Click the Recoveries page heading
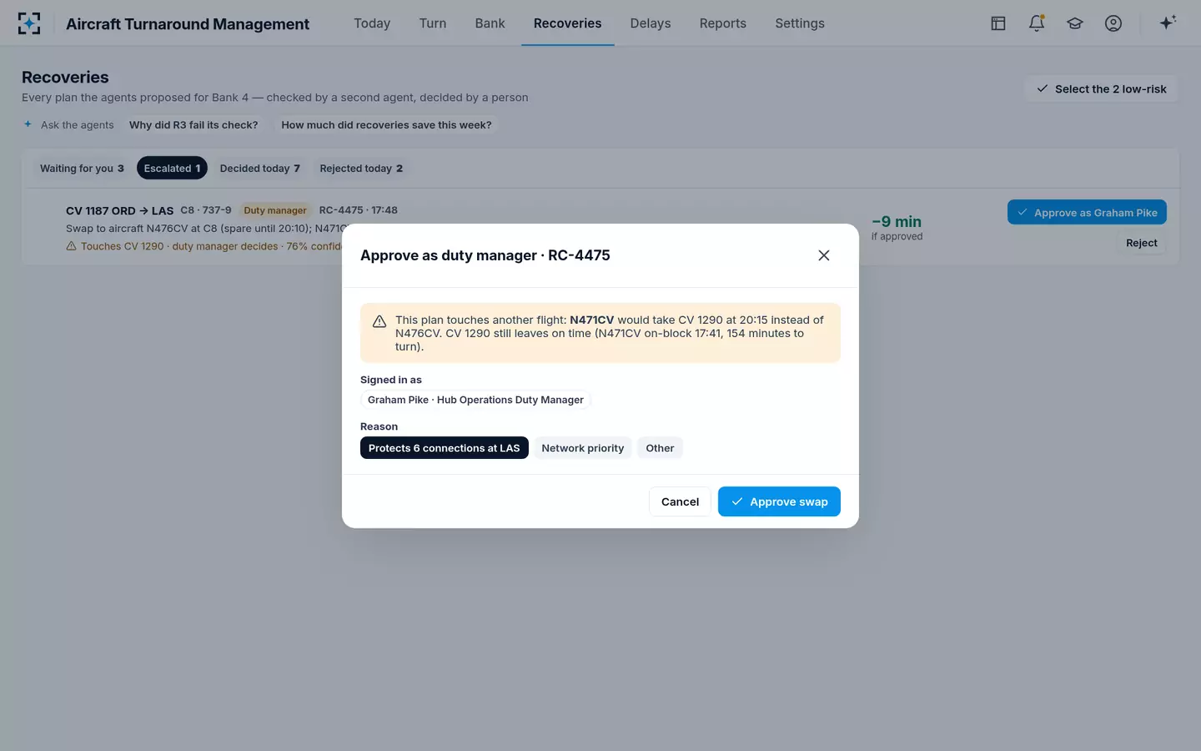This screenshot has width=1201, height=751. click(x=65, y=77)
